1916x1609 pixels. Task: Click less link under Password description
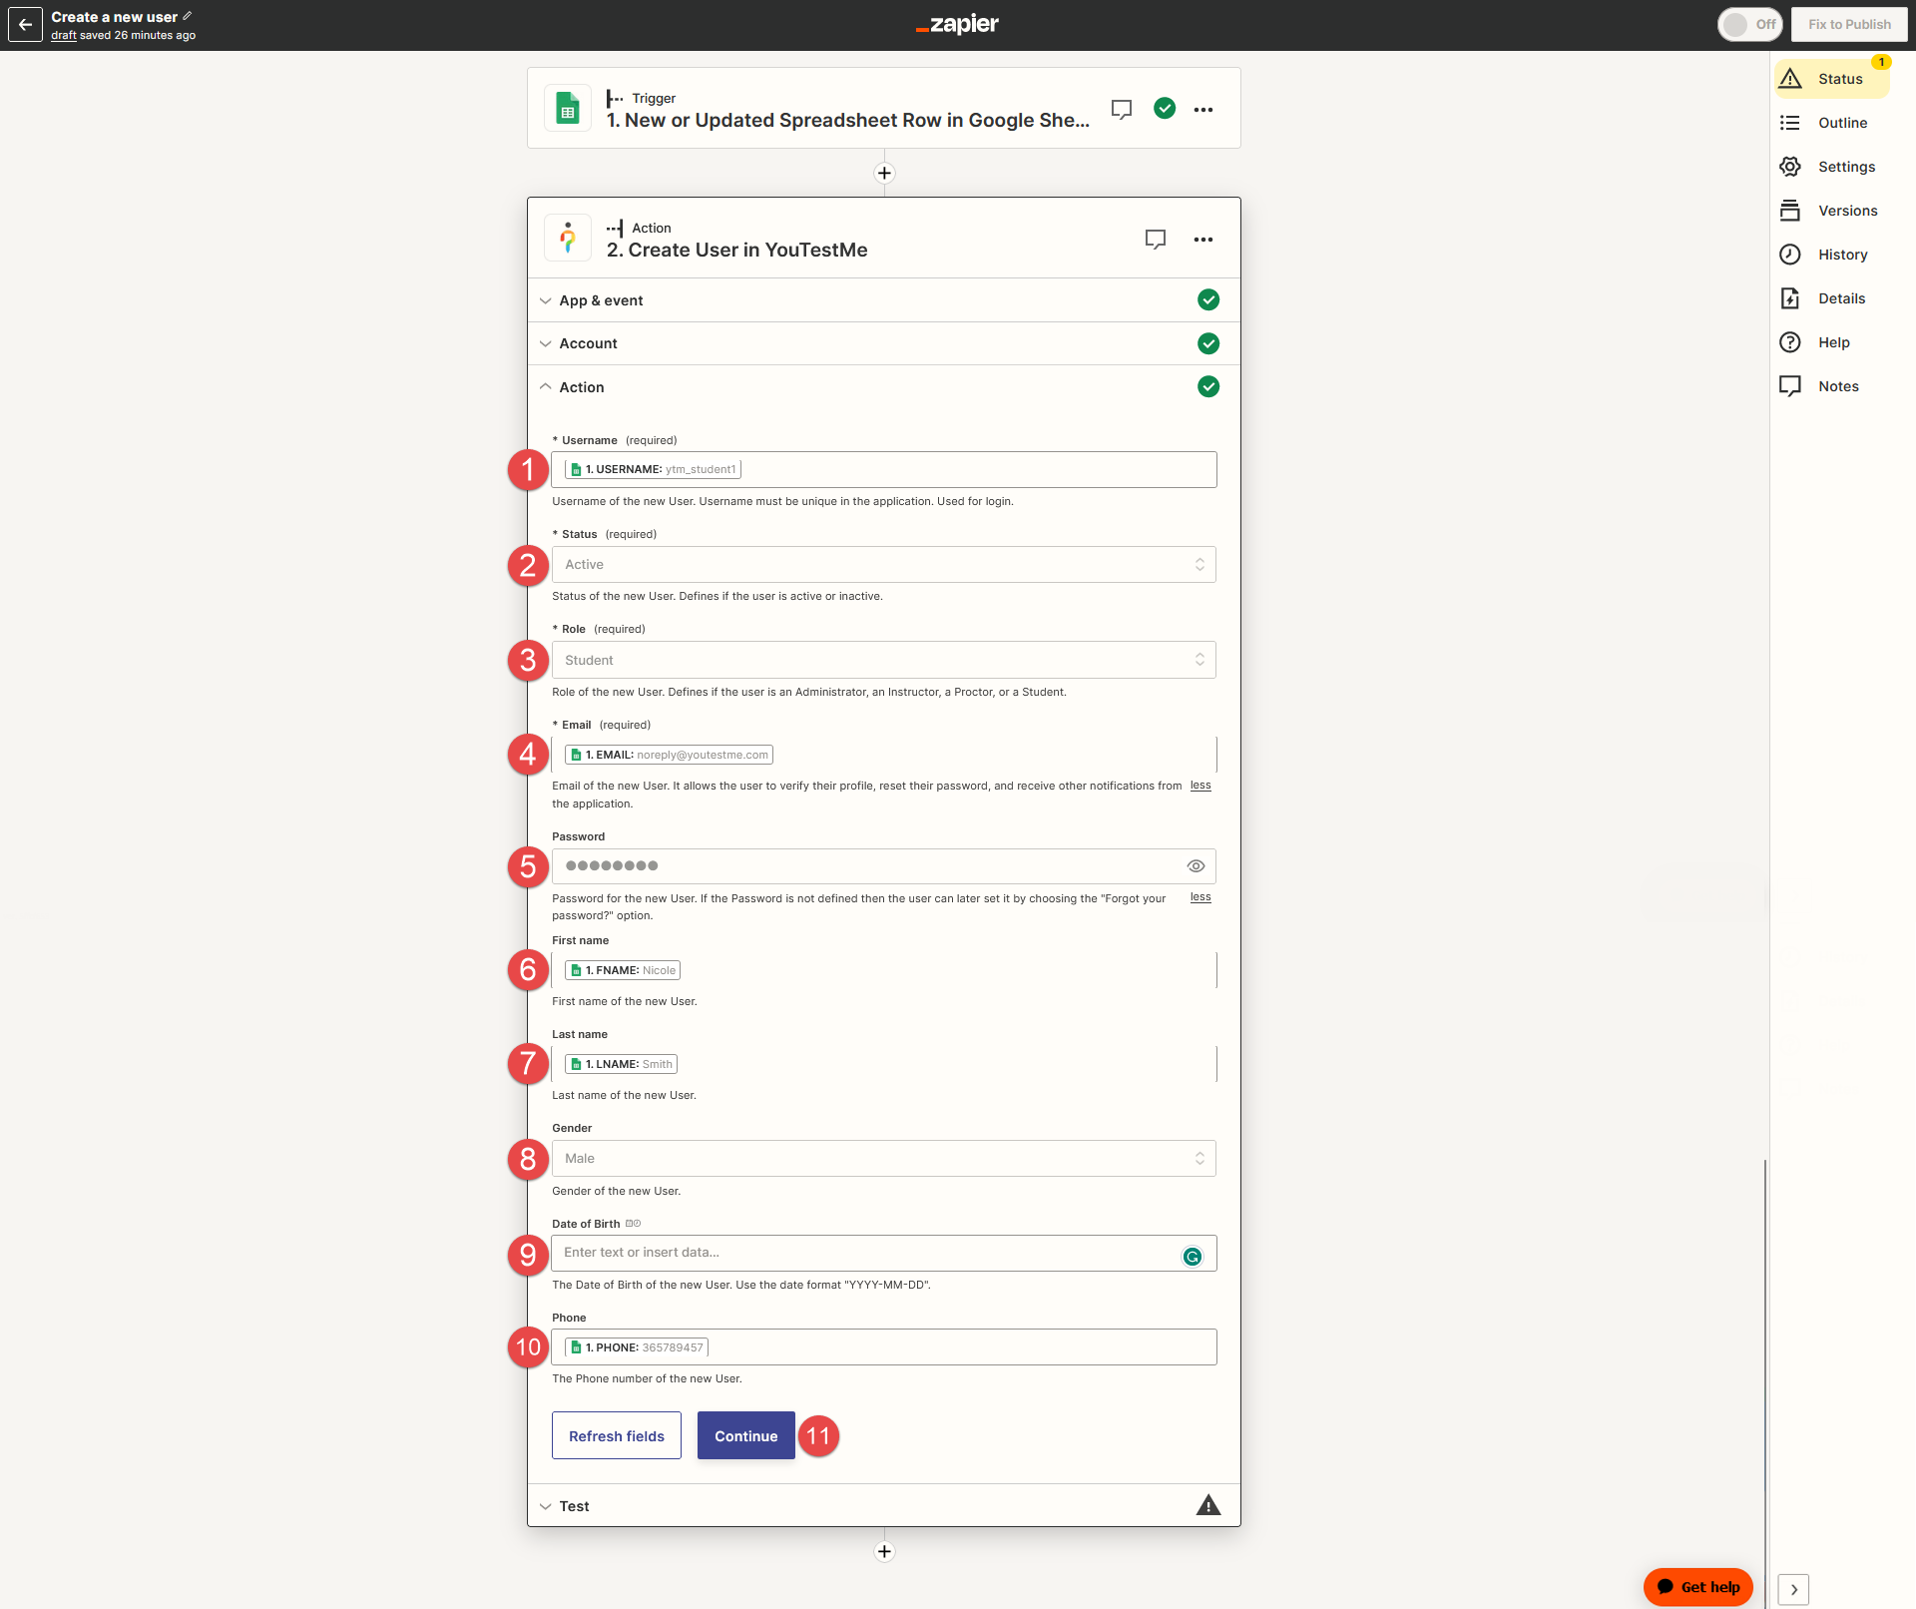[1200, 897]
